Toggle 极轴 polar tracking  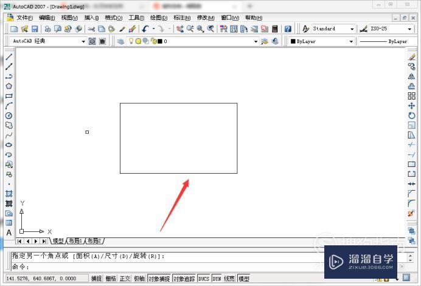click(x=139, y=279)
